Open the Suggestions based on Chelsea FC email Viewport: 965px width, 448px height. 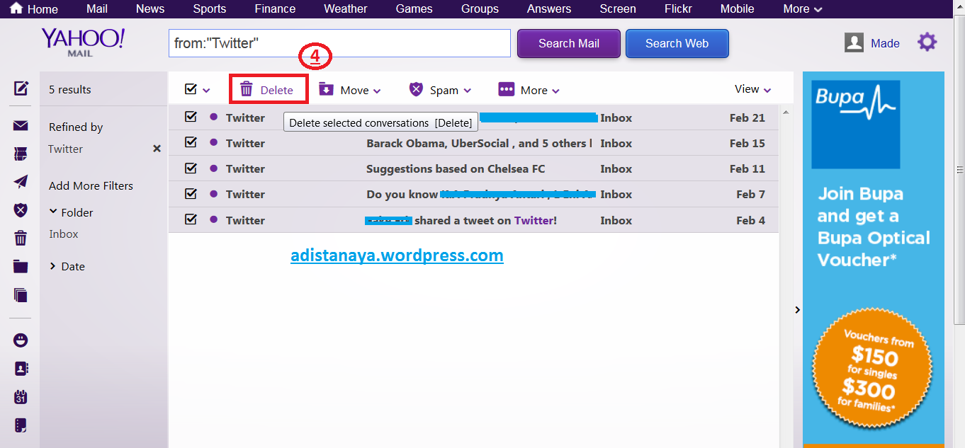coord(473,168)
